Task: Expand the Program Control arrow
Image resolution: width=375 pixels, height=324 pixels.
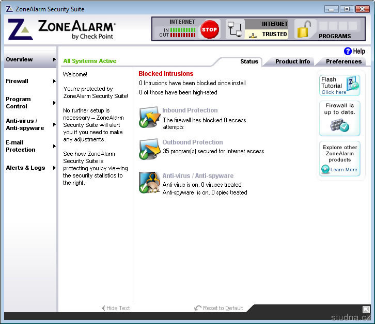Action: (x=54, y=103)
